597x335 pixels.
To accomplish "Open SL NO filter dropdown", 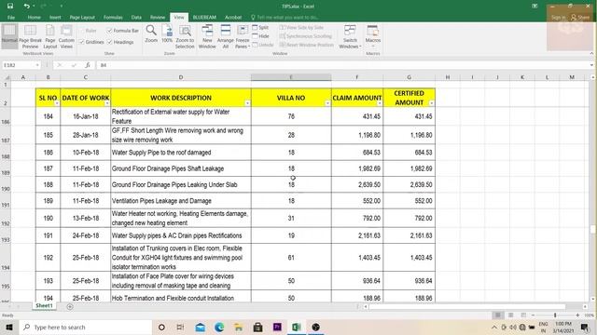I will pos(57,103).
